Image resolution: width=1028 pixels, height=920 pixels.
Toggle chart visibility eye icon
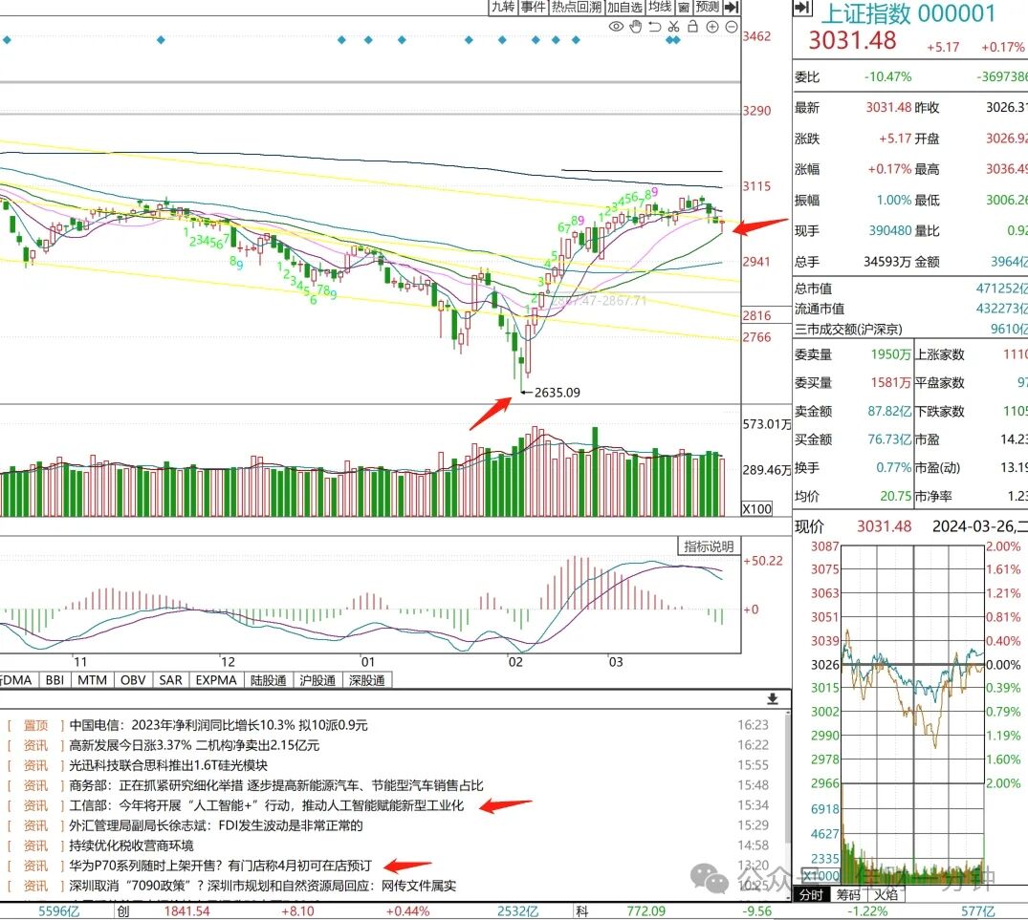[616, 27]
